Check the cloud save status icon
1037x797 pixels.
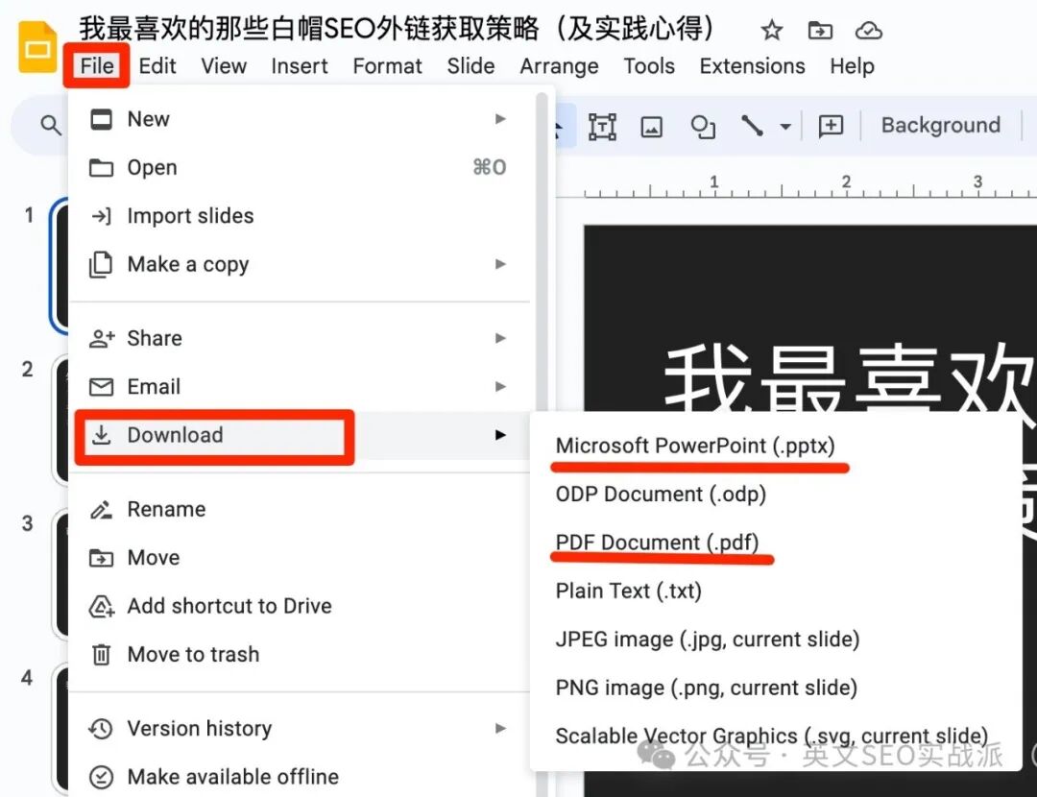[x=868, y=31]
